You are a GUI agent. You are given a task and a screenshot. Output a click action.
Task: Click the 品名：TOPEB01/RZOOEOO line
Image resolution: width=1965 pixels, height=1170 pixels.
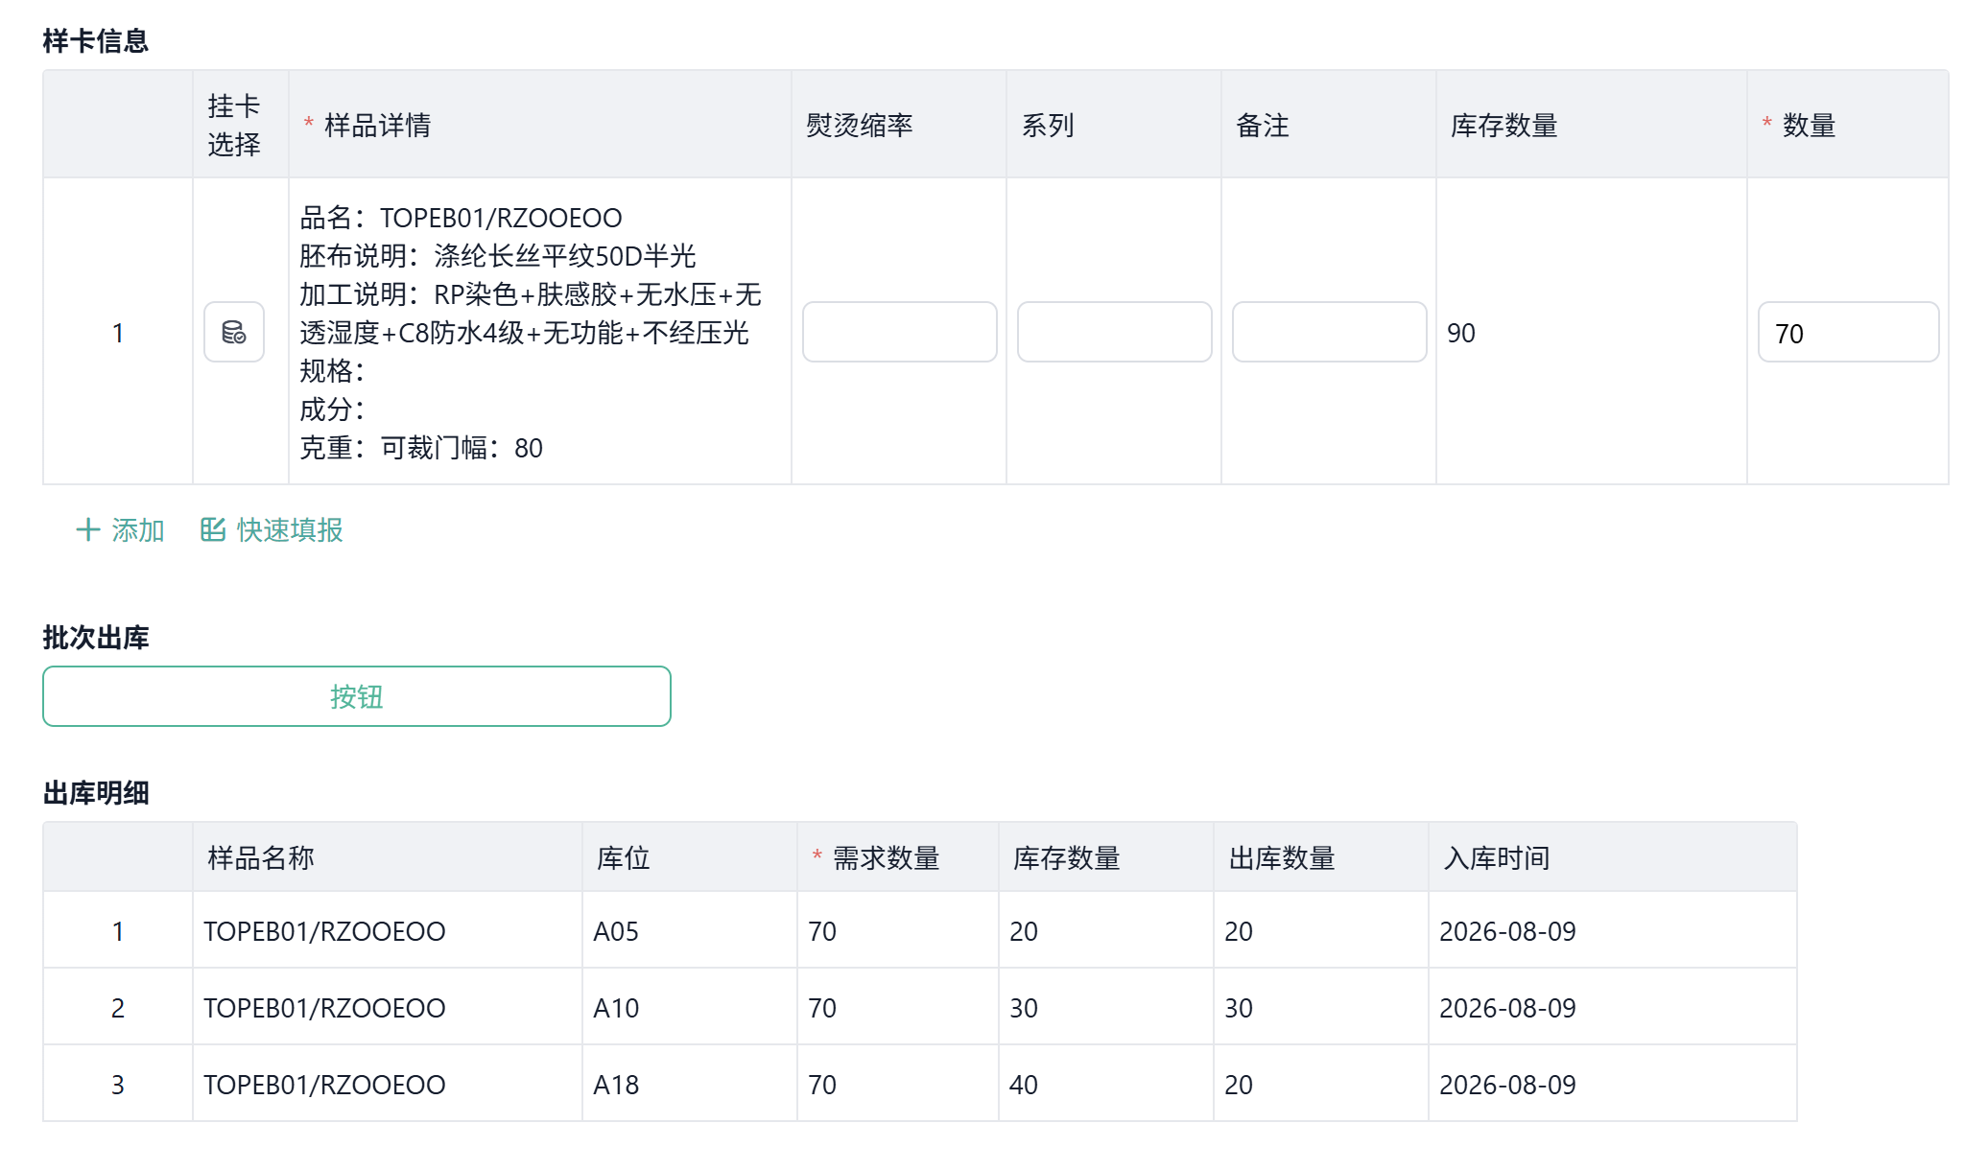(x=461, y=218)
